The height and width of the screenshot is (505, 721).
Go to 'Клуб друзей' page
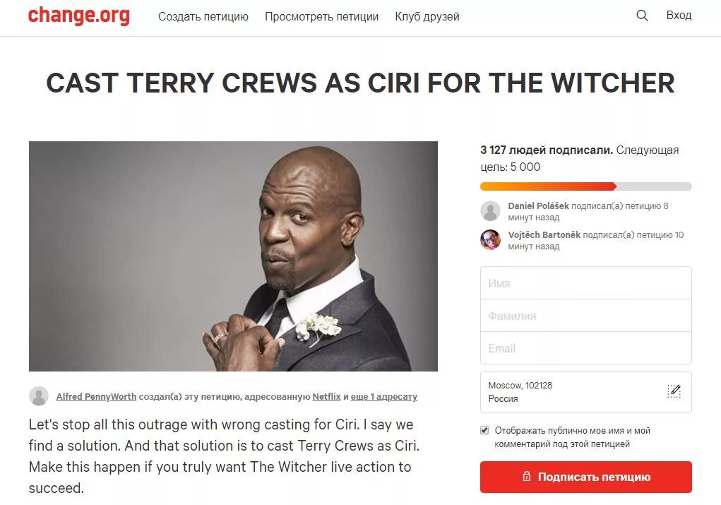coord(427,16)
